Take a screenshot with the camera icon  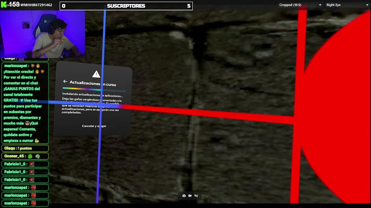pos(184,196)
